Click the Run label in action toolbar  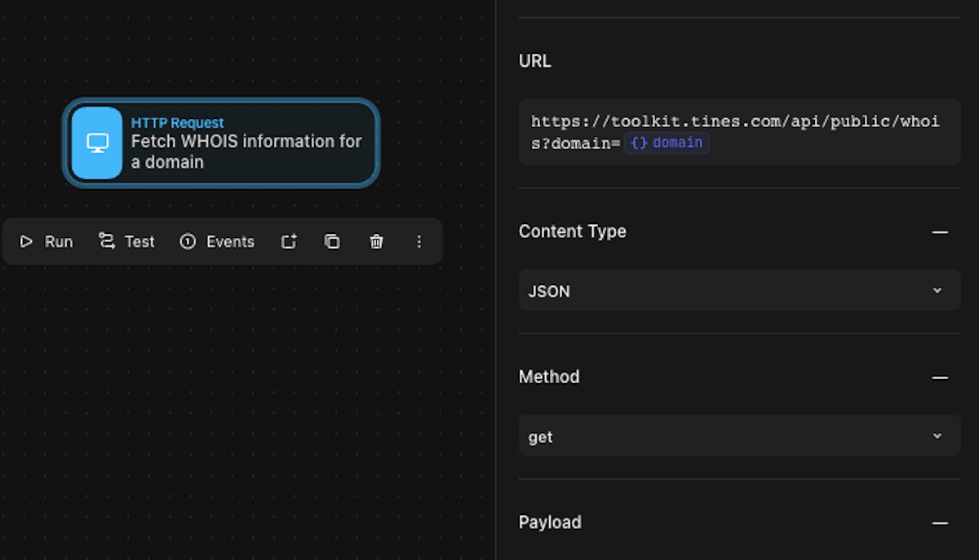pyautogui.click(x=59, y=241)
